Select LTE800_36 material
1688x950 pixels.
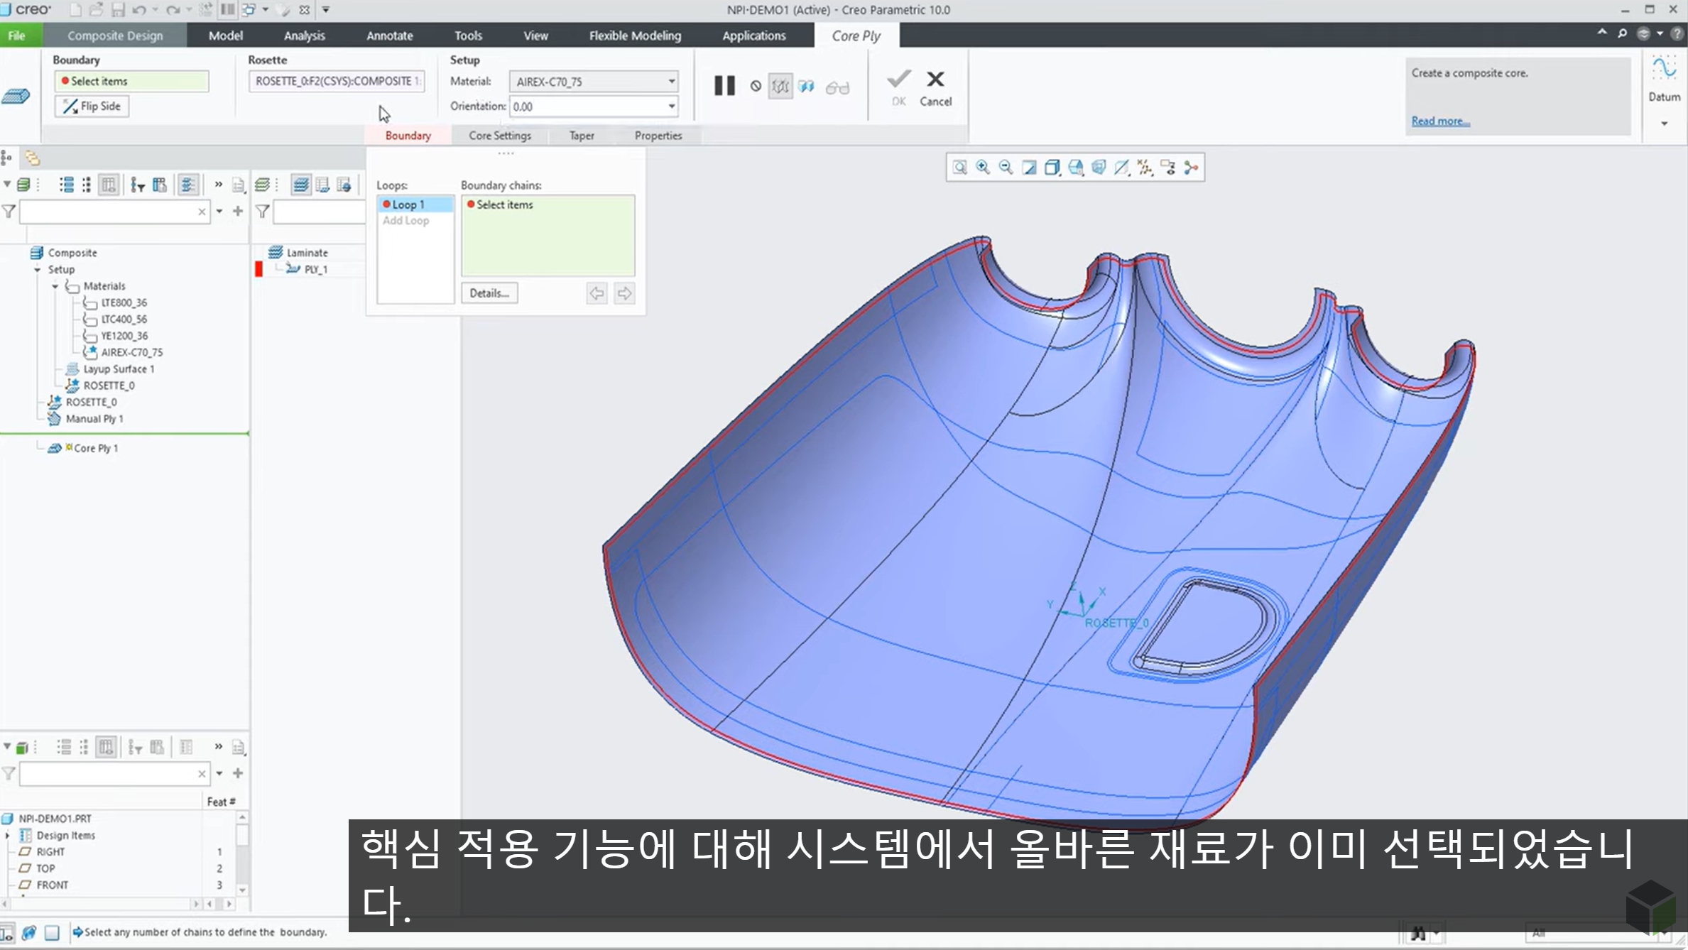[x=124, y=302]
